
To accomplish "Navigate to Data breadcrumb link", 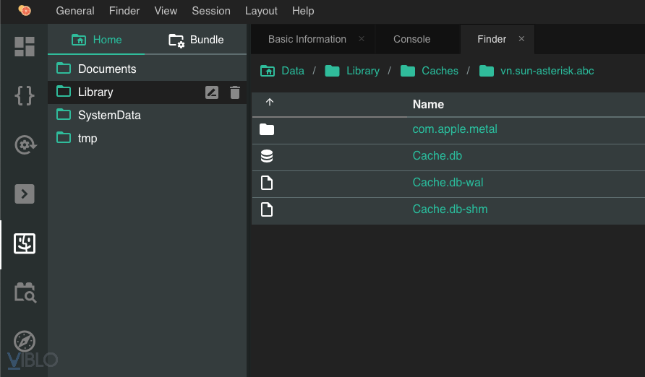I will pyautogui.click(x=293, y=71).
